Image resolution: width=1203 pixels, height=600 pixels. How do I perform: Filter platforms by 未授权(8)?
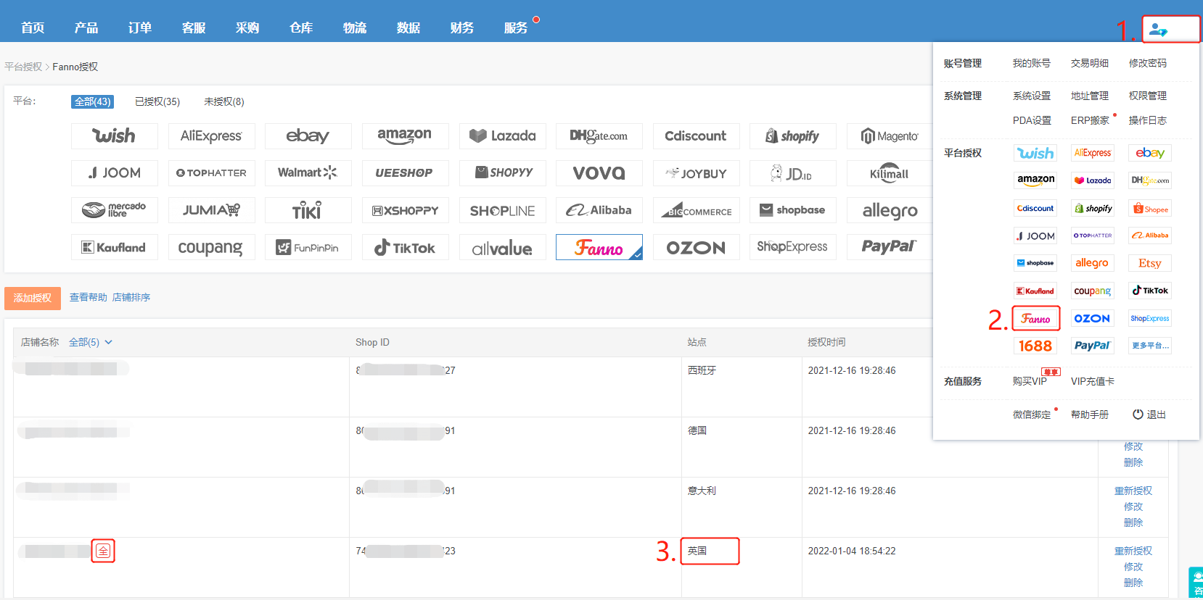pyautogui.click(x=224, y=101)
